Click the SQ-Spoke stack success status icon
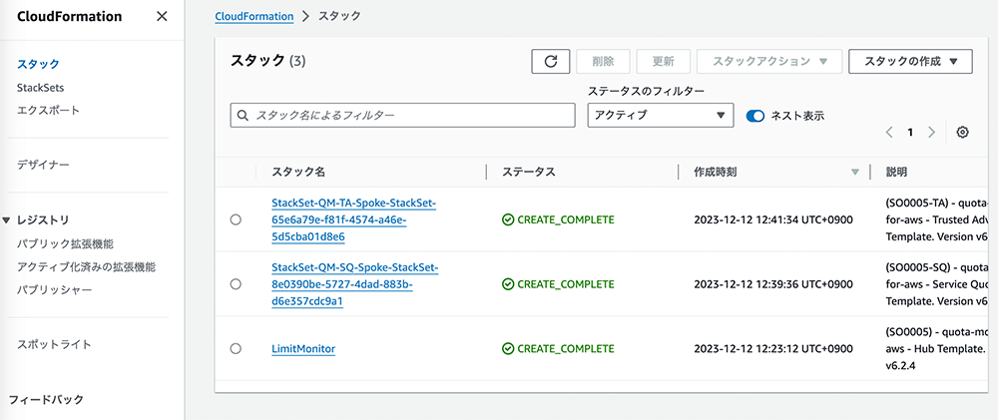The height and width of the screenshot is (420, 998). (x=507, y=284)
